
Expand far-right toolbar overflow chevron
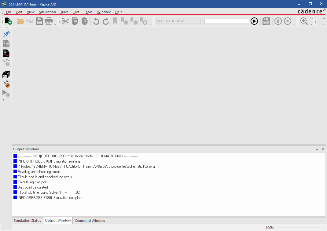tap(324, 18)
